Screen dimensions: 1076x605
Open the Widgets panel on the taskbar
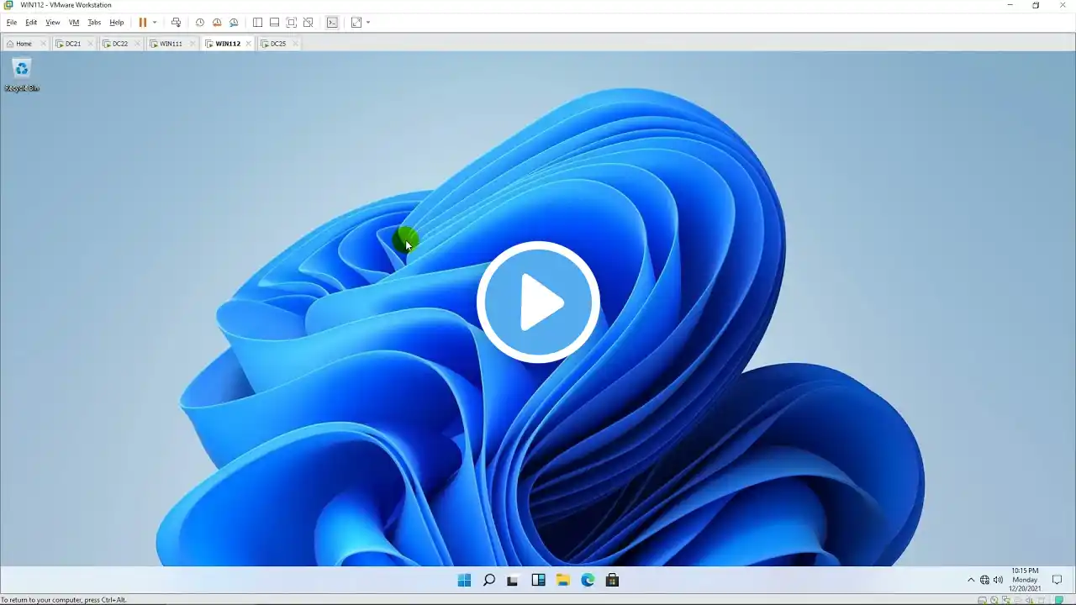(x=538, y=580)
